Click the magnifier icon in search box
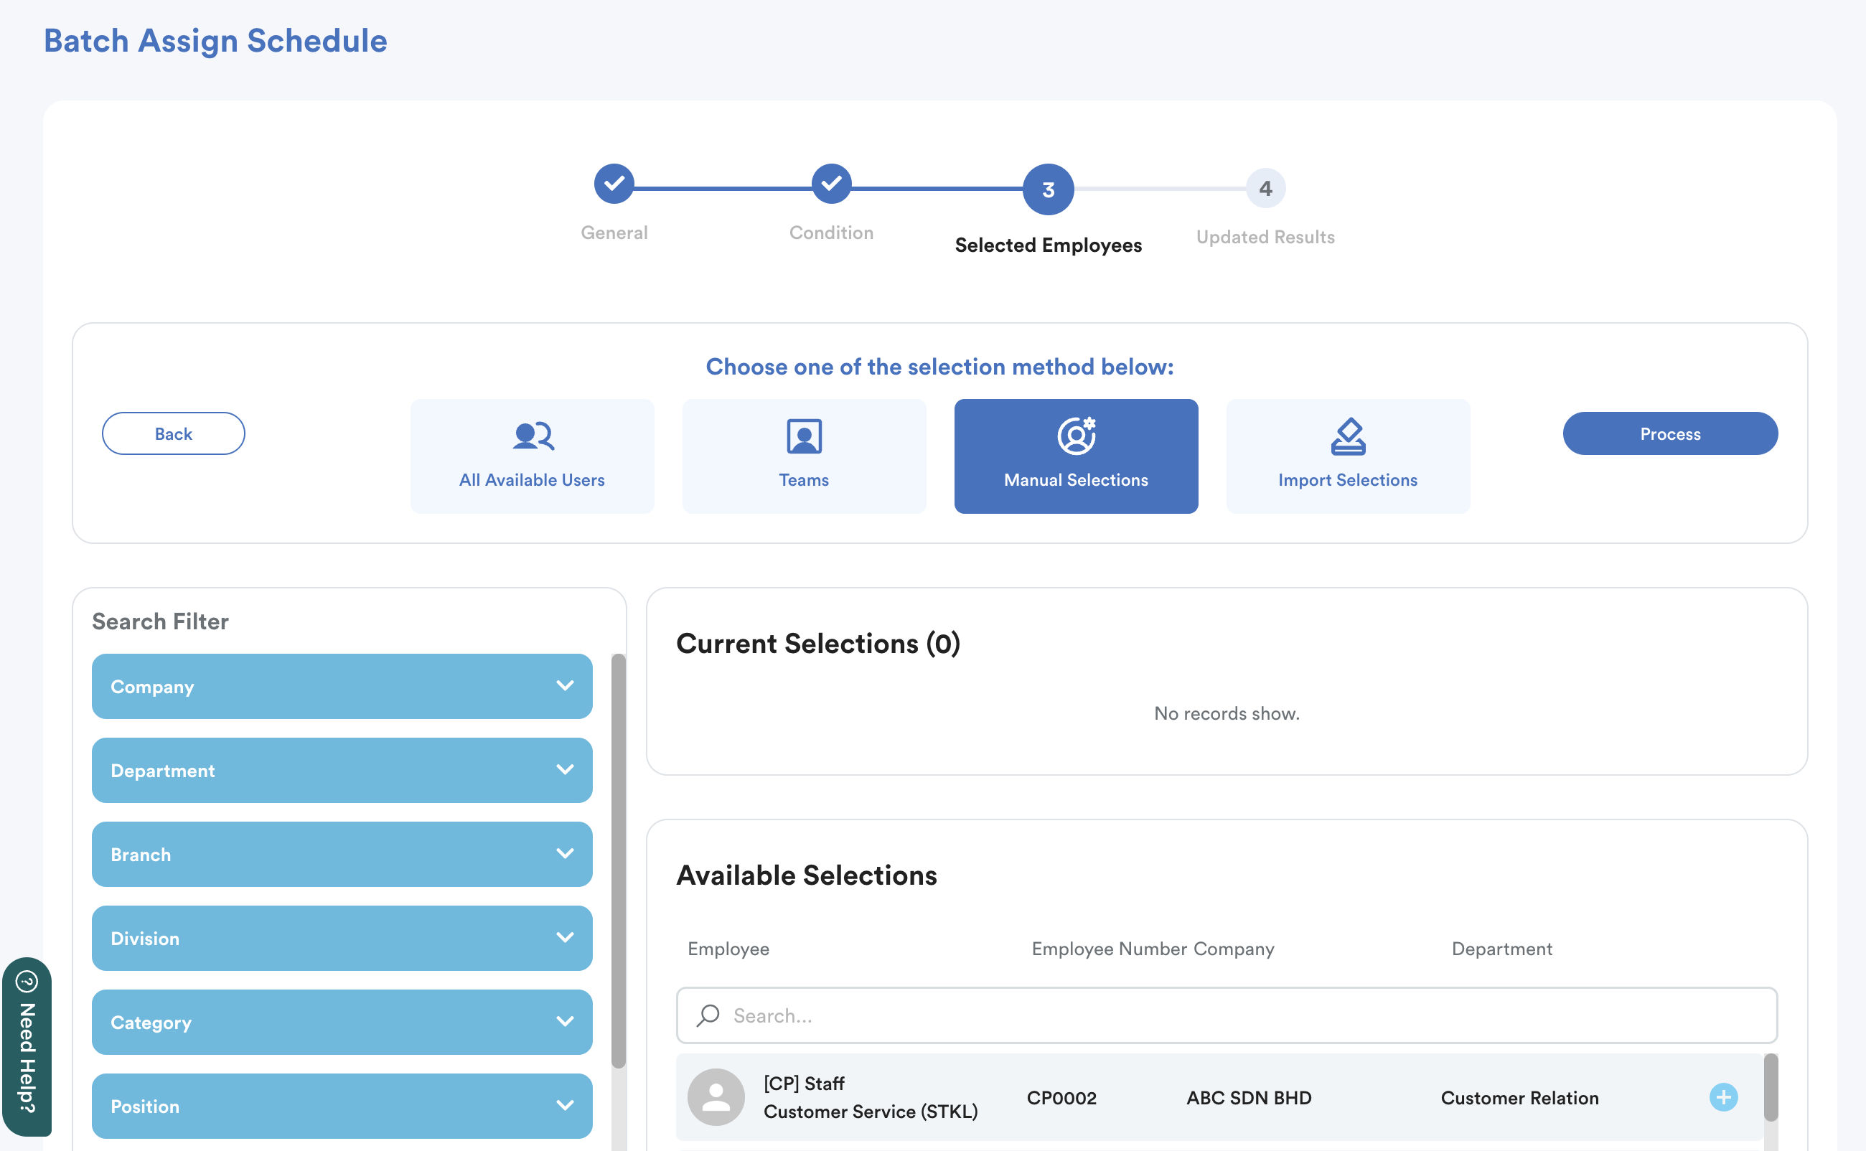Viewport: 1866px width, 1151px height. click(708, 1015)
